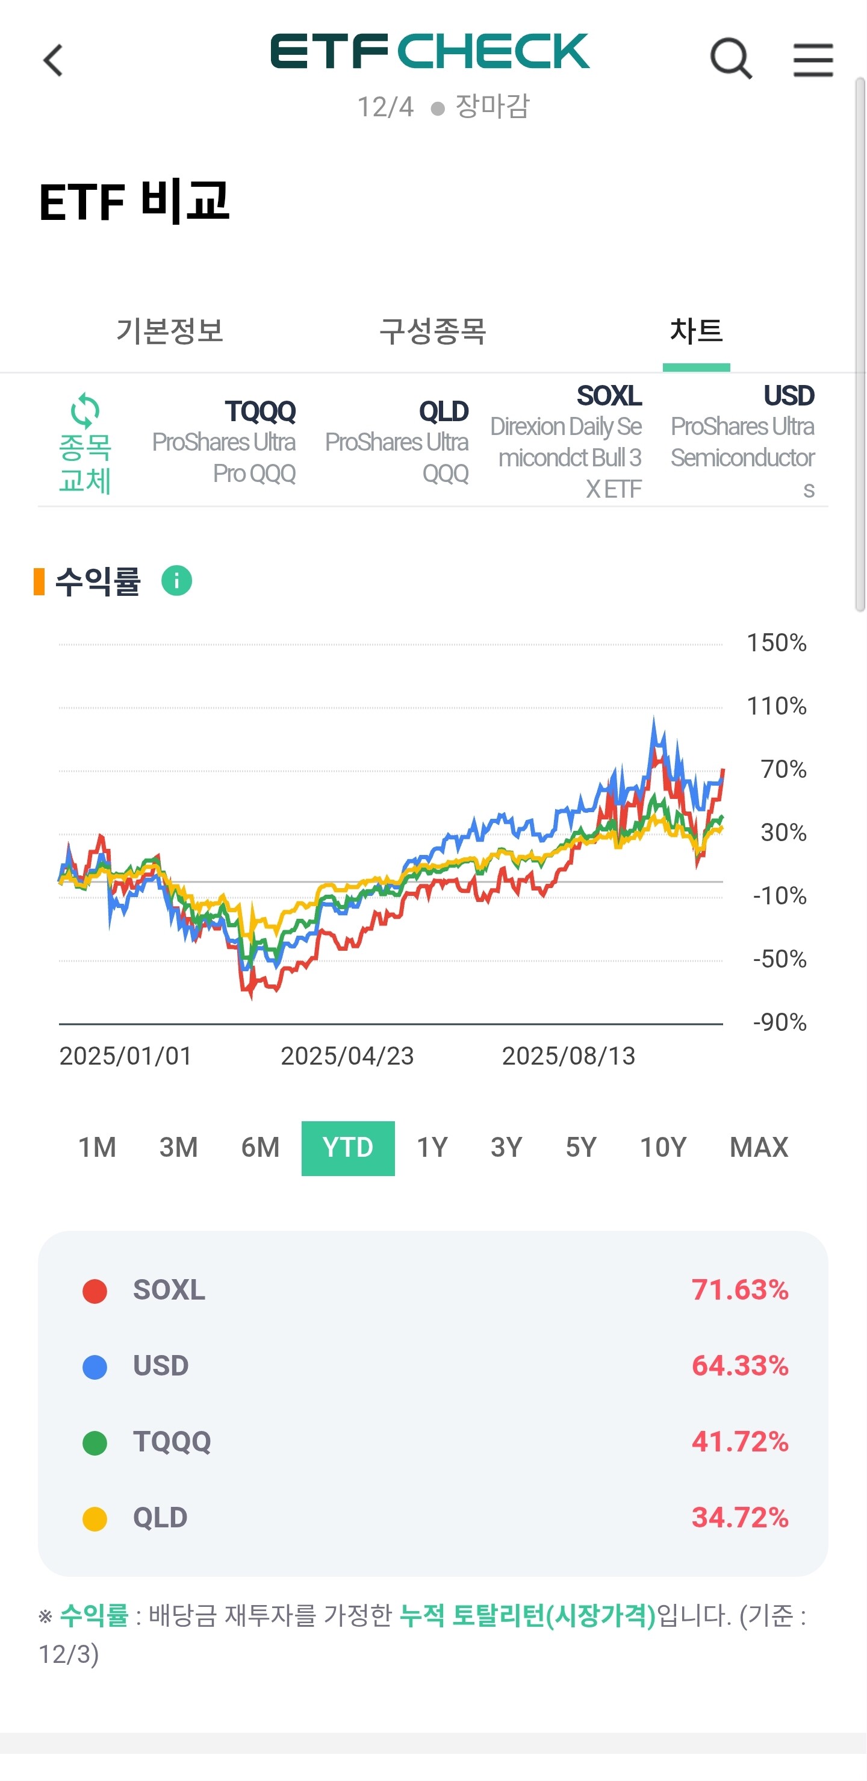Tap the red SOXL color dot
This screenshot has height=1781, width=867.
pos(95,1291)
